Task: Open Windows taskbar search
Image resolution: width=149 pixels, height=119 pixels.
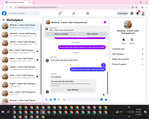Action: pyautogui.click(x=8, y=112)
